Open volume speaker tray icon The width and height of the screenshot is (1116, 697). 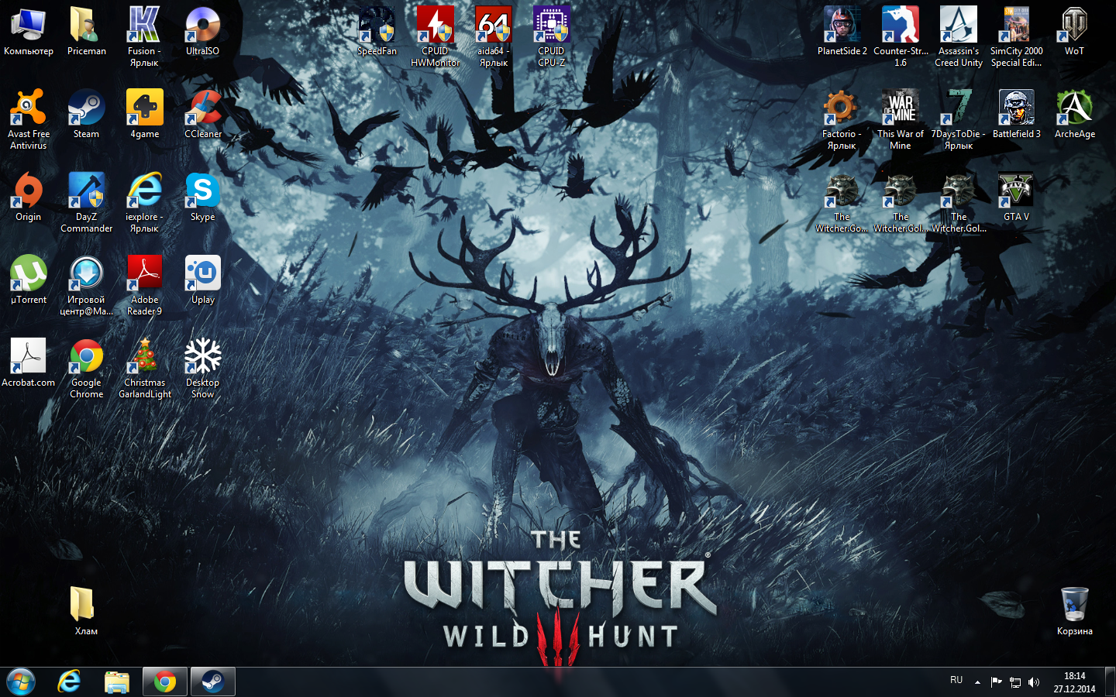pos(1034,682)
